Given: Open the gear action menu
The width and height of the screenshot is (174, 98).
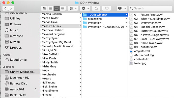Looking at the screenshot, I should pyautogui.click(x=85, y=8).
